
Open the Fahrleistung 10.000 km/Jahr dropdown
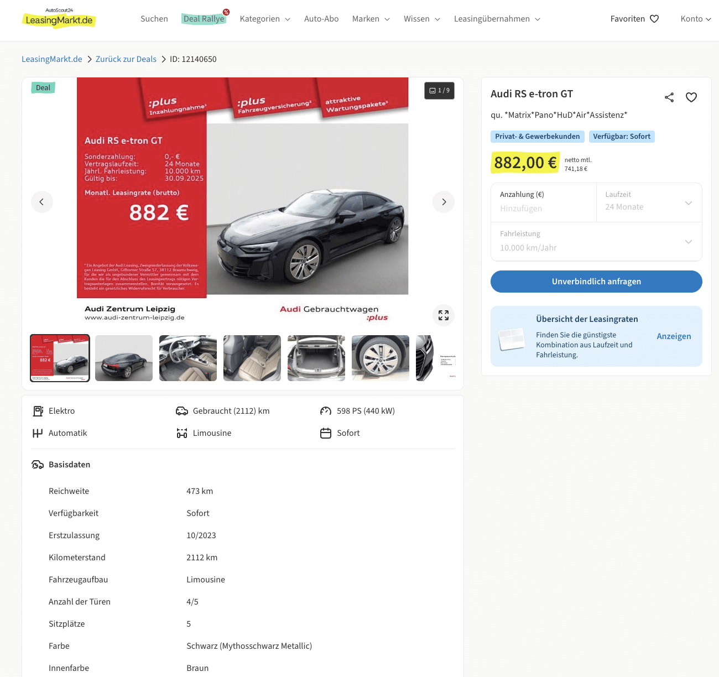(596, 242)
